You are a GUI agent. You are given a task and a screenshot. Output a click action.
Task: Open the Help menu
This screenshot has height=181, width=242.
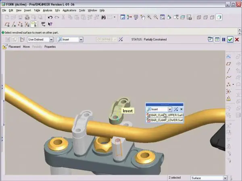pos(102,10)
